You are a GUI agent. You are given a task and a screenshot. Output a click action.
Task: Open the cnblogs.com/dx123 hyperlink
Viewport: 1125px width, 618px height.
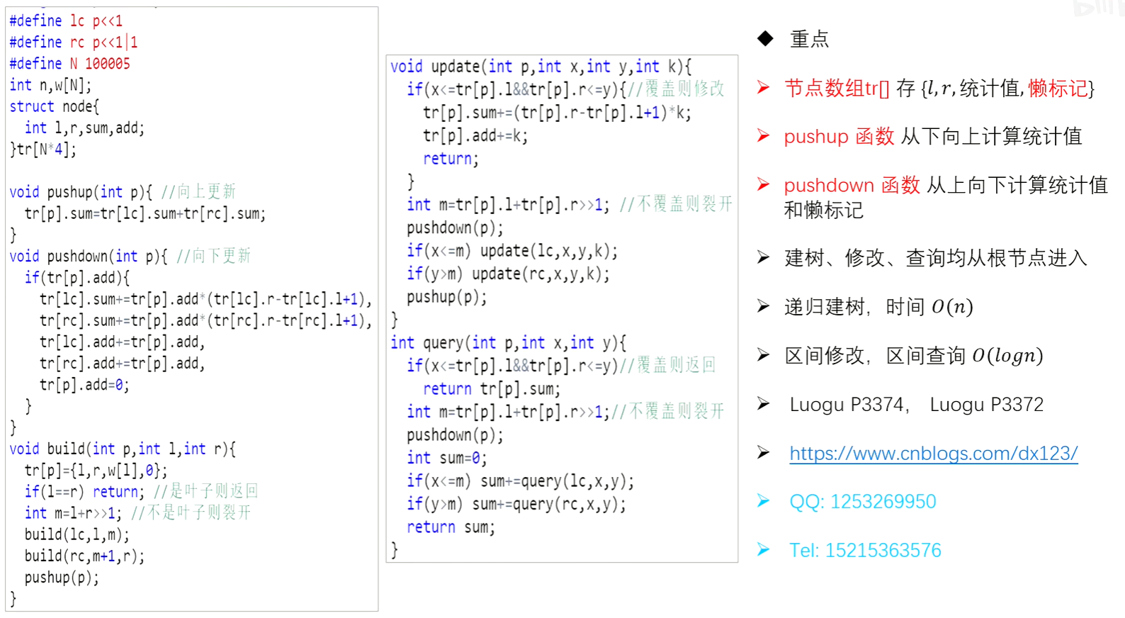[x=933, y=453]
